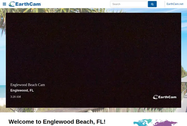Image resolution: width=187 pixels, height=126 pixels.
Task: Click the colored world map graphic
Action: tap(155, 123)
